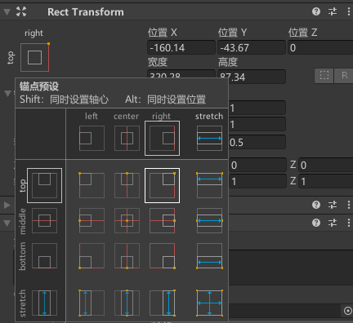Set anchor preset to middle horizontal stretch
Screen dimensions: 353x323
click(x=209, y=220)
